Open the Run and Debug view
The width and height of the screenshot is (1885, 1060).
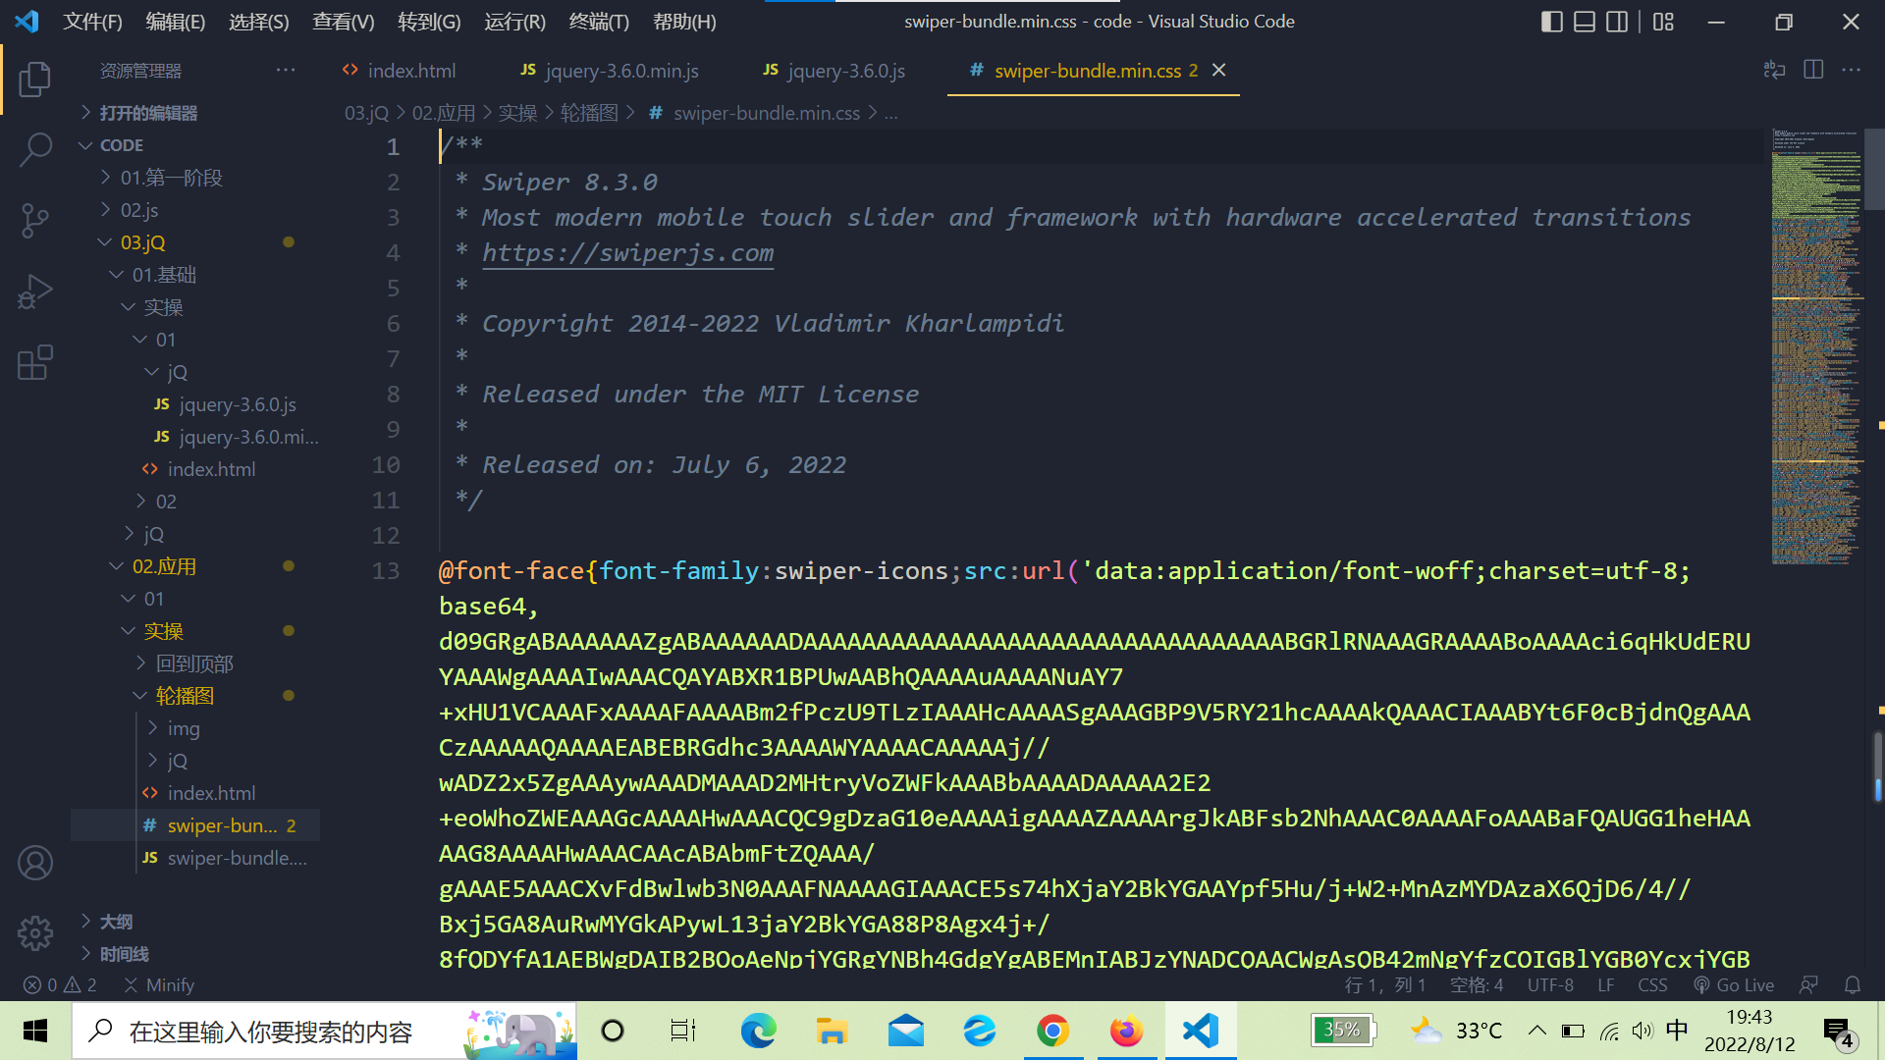(x=35, y=291)
